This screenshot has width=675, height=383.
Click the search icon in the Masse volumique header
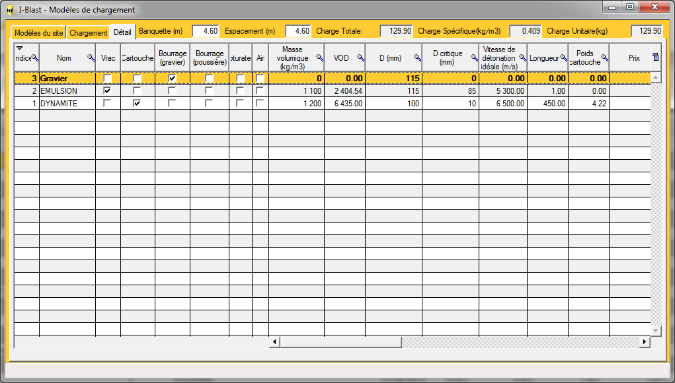tap(319, 58)
